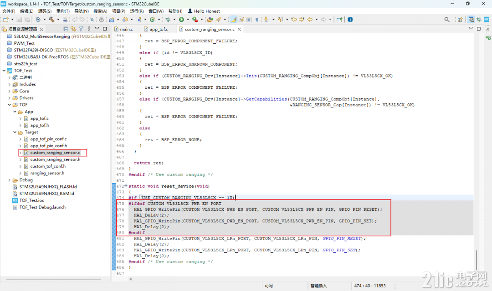Click the blue information icon
492x291 pixels.
(x=350, y=20)
